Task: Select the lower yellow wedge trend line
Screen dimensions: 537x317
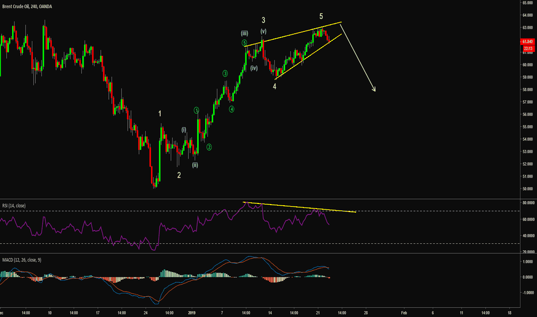Action: [308, 57]
